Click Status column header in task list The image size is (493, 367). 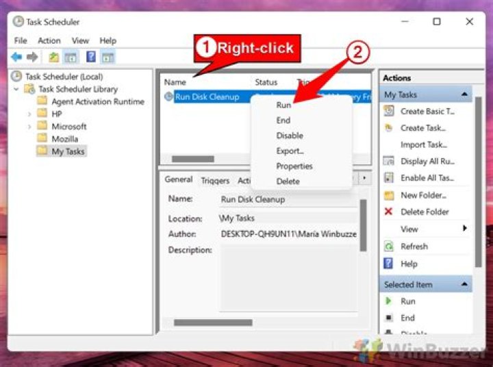coord(266,82)
